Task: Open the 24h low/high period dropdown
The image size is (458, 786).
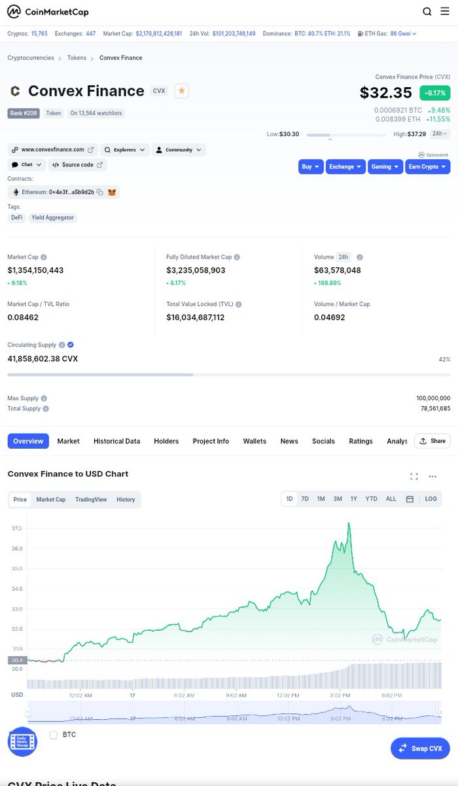Action: (440, 134)
